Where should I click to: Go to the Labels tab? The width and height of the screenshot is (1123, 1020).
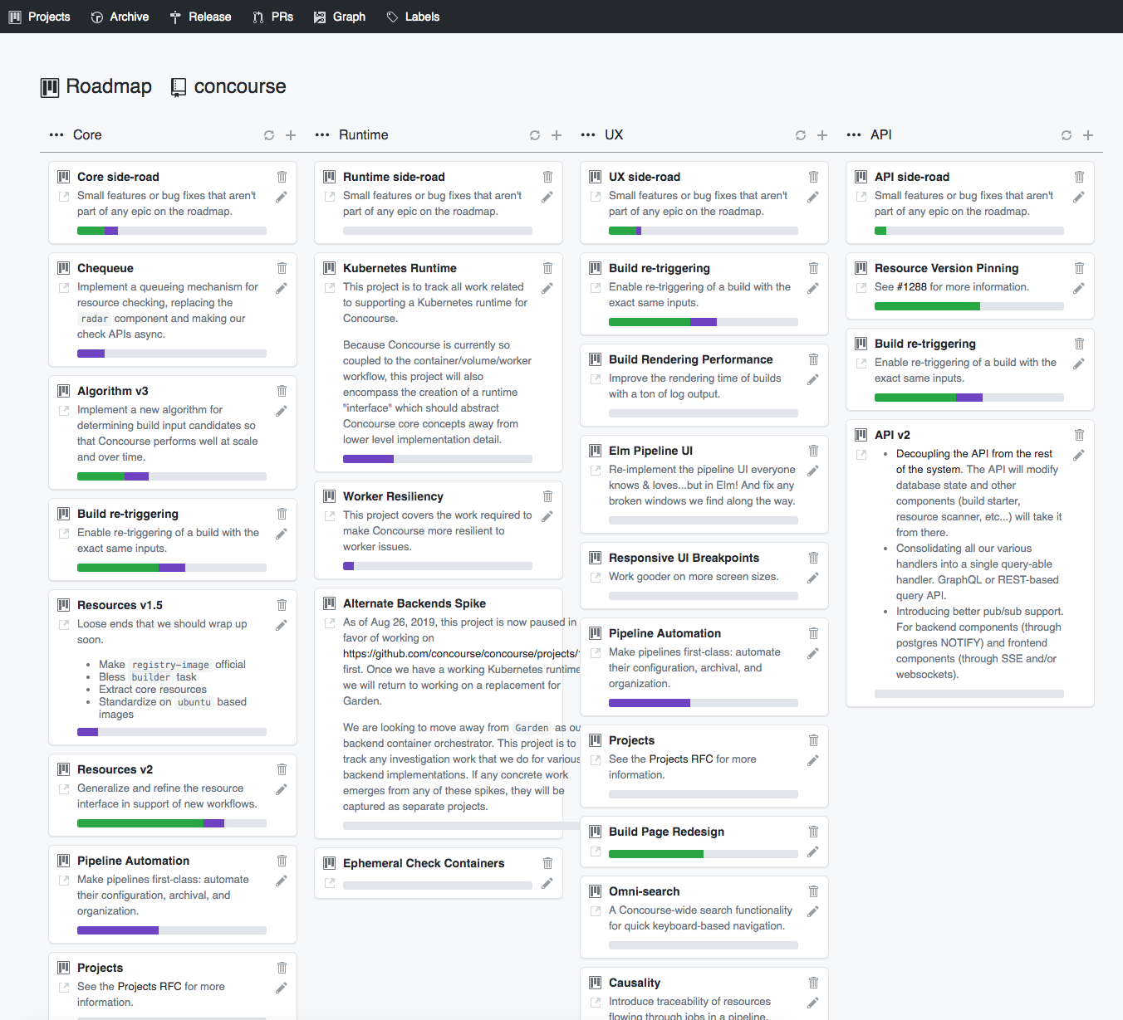(x=414, y=17)
